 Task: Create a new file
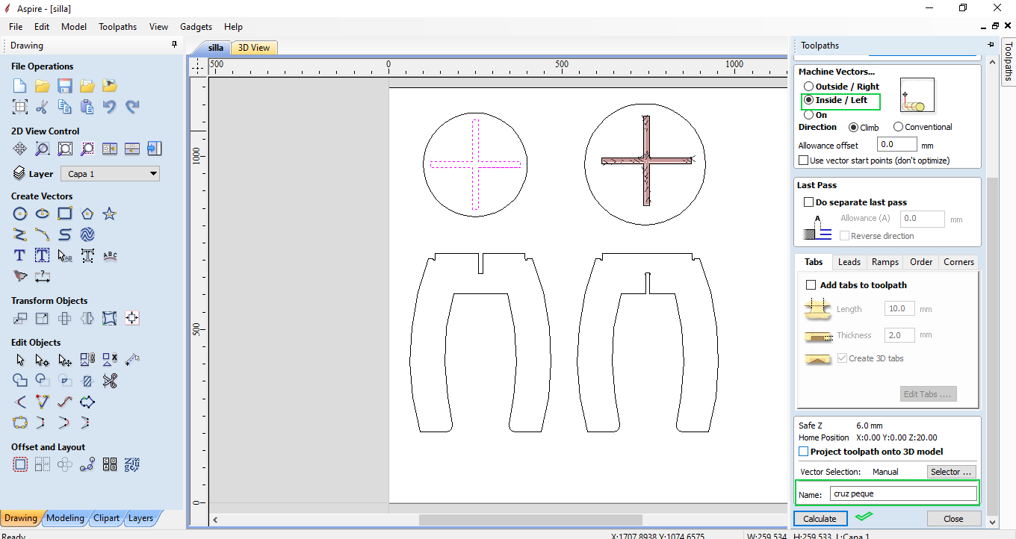(20, 86)
